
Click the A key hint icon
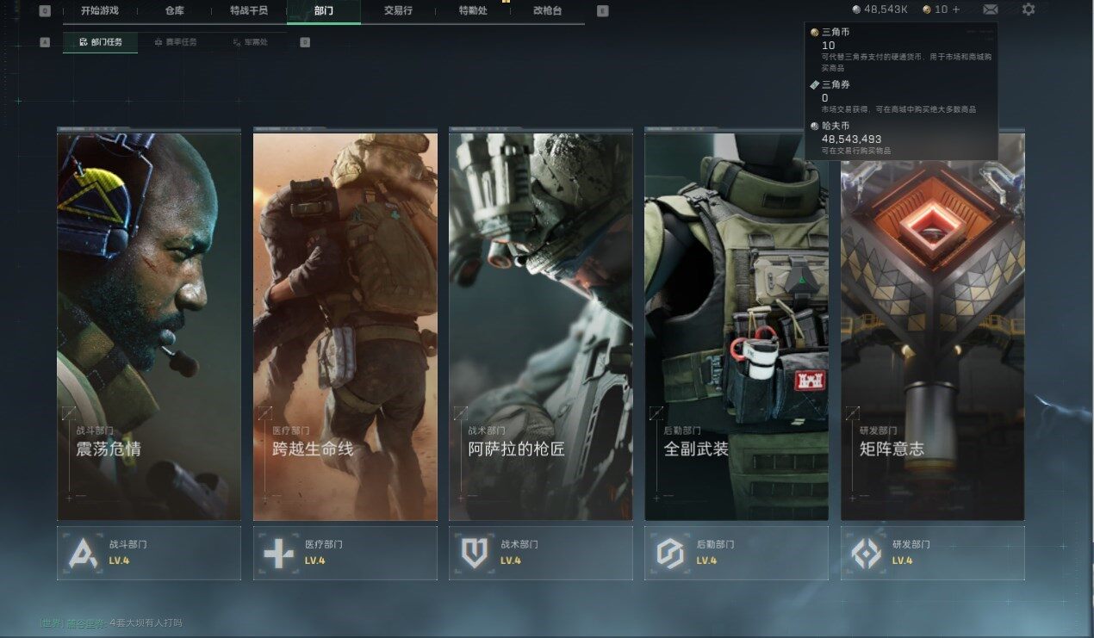click(45, 41)
